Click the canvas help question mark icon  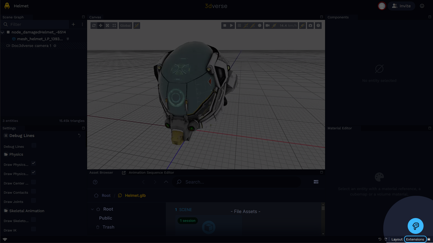(318, 26)
